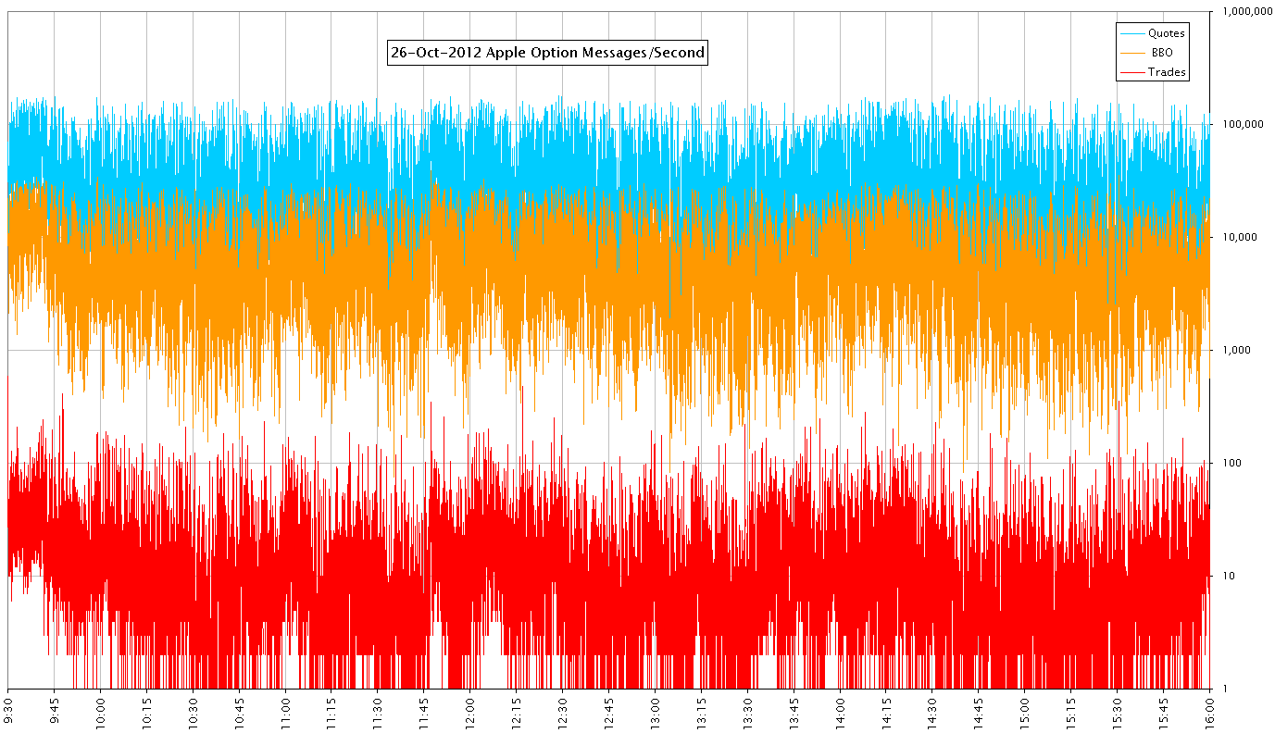The width and height of the screenshot is (1275, 733).
Task: Click the 12:30 time axis label
Action: tap(564, 712)
